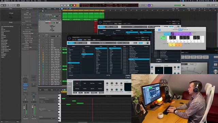Toggle the Inspector button in control bar
Viewport: 218px width, 123px height.
[x=5, y=5]
